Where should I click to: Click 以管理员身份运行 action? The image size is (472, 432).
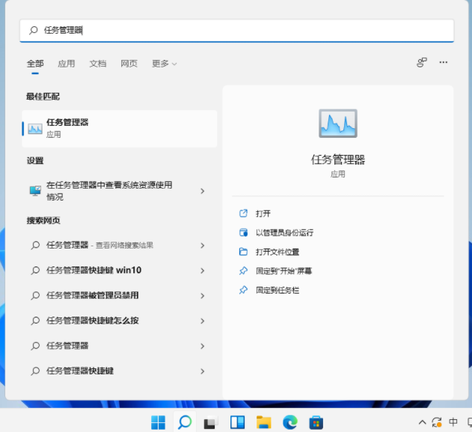[x=284, y=233]
